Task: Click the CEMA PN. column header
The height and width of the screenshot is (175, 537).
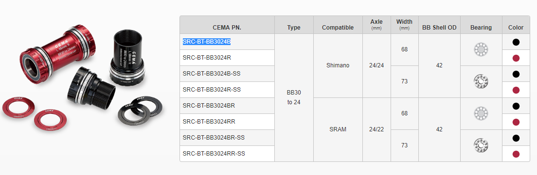Action: (227, 28)
